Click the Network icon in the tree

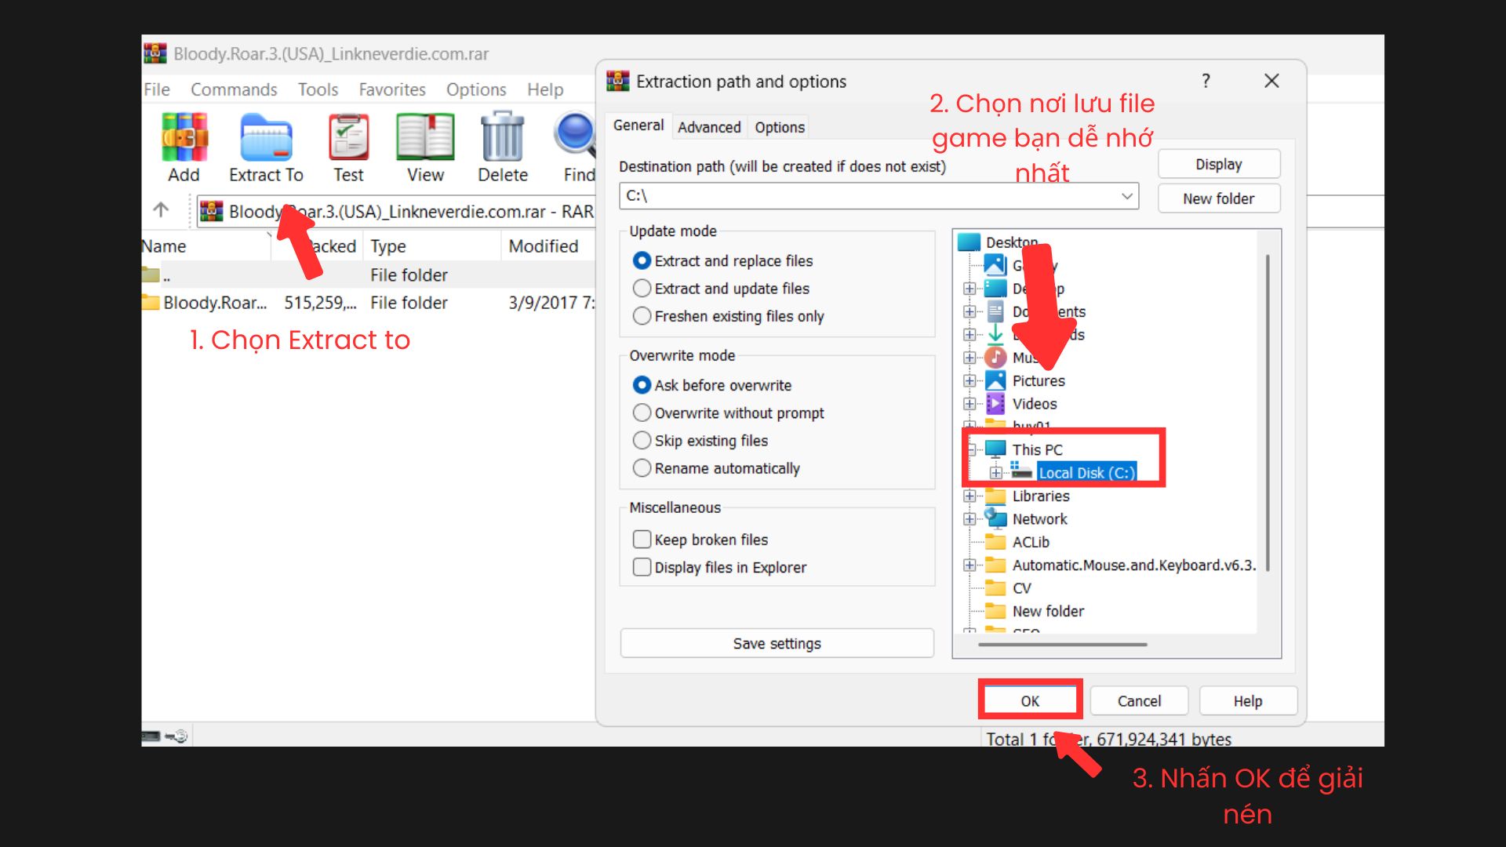(x=995, y=518)
